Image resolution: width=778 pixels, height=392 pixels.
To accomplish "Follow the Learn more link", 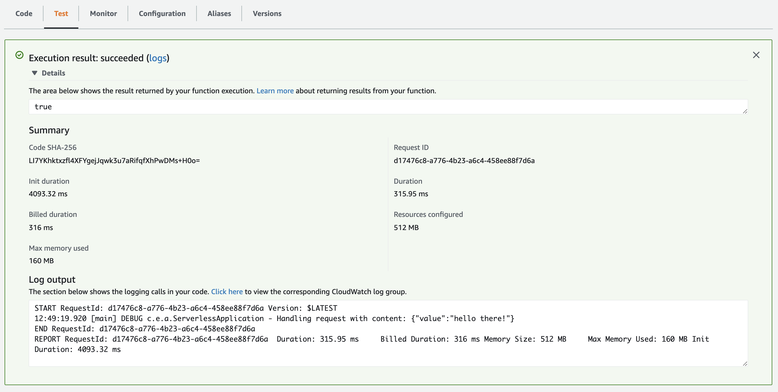I will click(x=275, y=91).
